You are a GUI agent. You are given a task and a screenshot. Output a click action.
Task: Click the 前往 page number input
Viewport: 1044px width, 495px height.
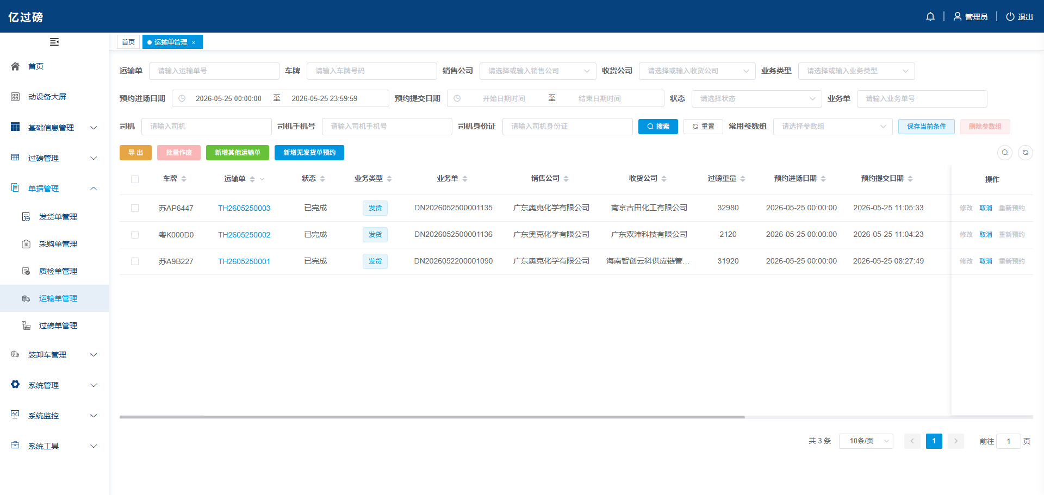click(x=1009, y=441)
